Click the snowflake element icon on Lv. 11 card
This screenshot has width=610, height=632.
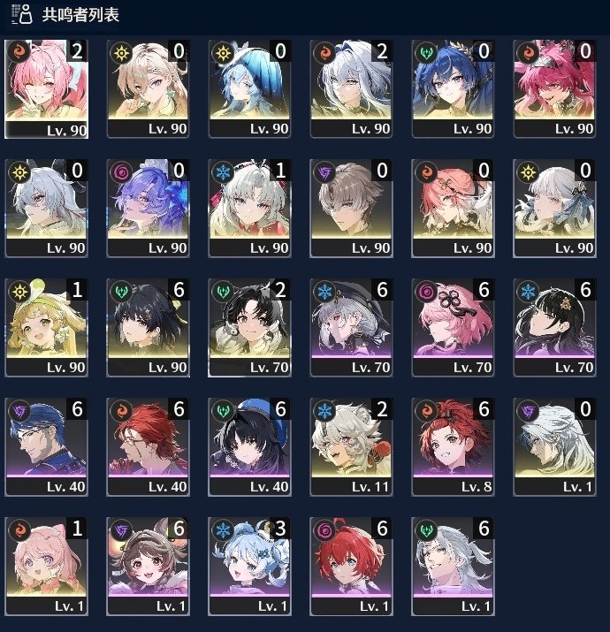pyautogui.click(x=324, y=411)
